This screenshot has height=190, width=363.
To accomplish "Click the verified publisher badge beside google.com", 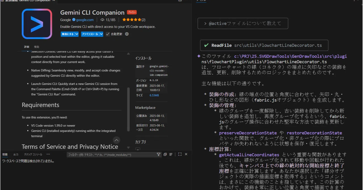I will [x=74, y=20].
